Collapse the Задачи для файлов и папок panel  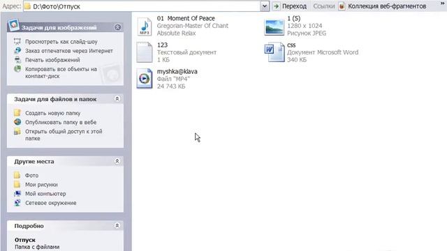pyautogui.click(x=117, y=99)
